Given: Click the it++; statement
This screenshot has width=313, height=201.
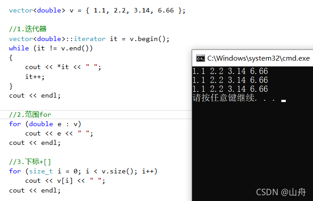Looking at the screenshot, I should tap(35, 77).
